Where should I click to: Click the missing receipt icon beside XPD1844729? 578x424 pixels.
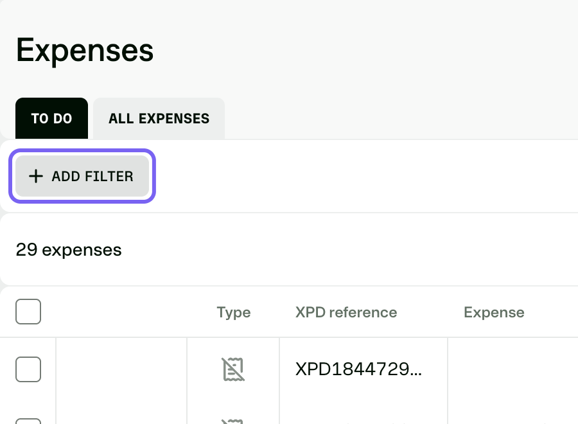tap(233, 369)
